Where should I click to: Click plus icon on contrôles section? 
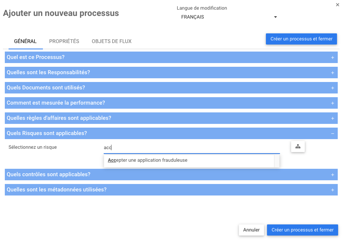click(333, 175)
